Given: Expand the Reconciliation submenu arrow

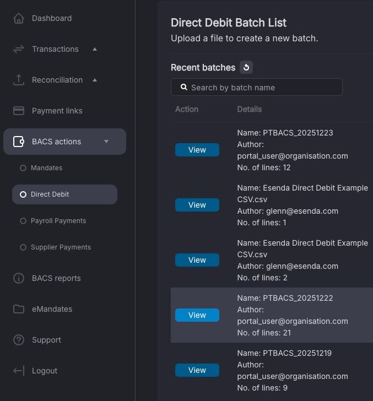Looking at the screenshot, I should (95, 80).
